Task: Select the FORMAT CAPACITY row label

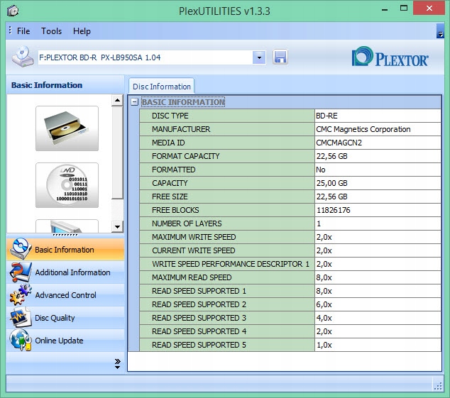Action: point(227,156)
